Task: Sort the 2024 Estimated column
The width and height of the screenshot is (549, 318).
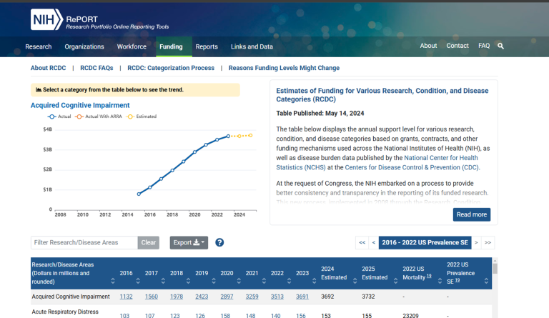Action: [x=355, y=281]
